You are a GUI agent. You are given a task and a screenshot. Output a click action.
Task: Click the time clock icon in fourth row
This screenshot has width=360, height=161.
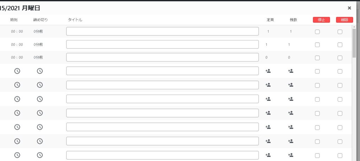point(17,71)
